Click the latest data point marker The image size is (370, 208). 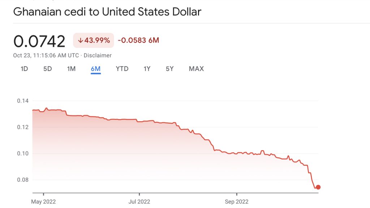point(318,187)
